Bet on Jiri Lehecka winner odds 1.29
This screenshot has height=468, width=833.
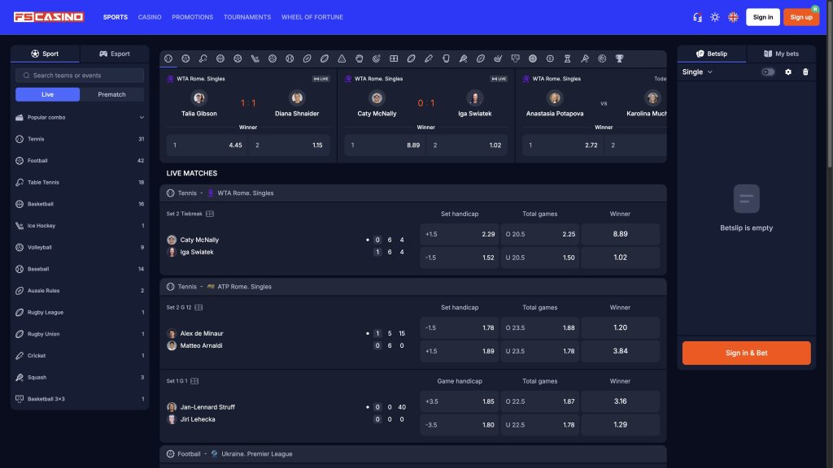coord(621,424)
